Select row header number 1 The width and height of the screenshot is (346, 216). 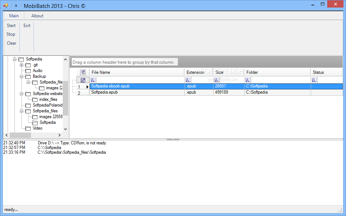[83, 87]
